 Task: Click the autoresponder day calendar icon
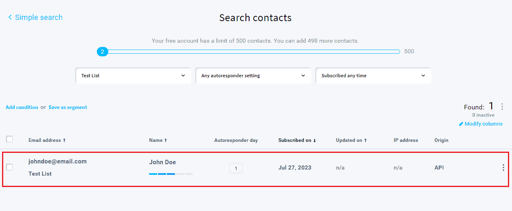click(236, 167)
